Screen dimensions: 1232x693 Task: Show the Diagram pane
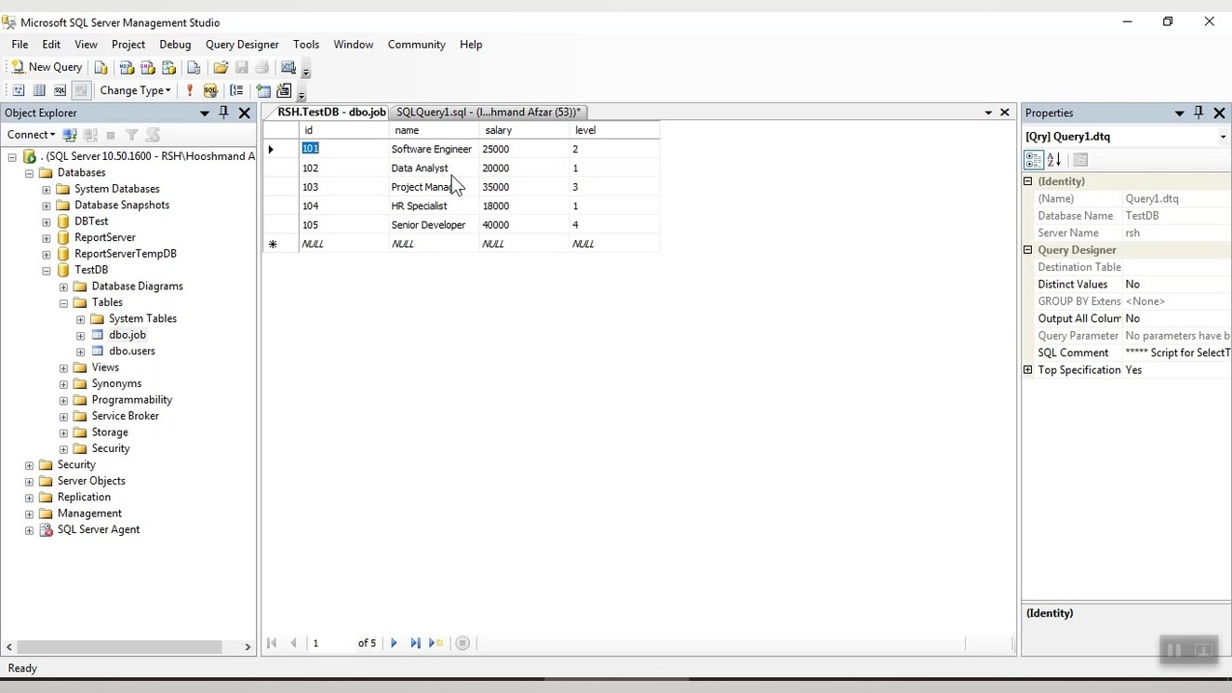point(18,90)
